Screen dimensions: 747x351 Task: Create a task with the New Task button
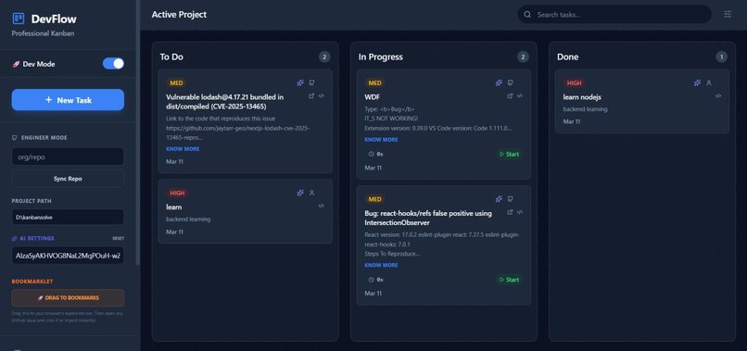click(x=69, y=100)
